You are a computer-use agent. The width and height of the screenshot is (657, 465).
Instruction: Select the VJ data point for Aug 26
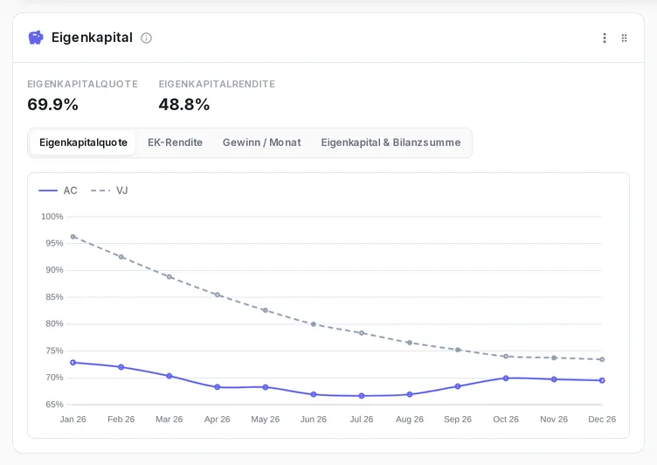click(x=410, y=343)
